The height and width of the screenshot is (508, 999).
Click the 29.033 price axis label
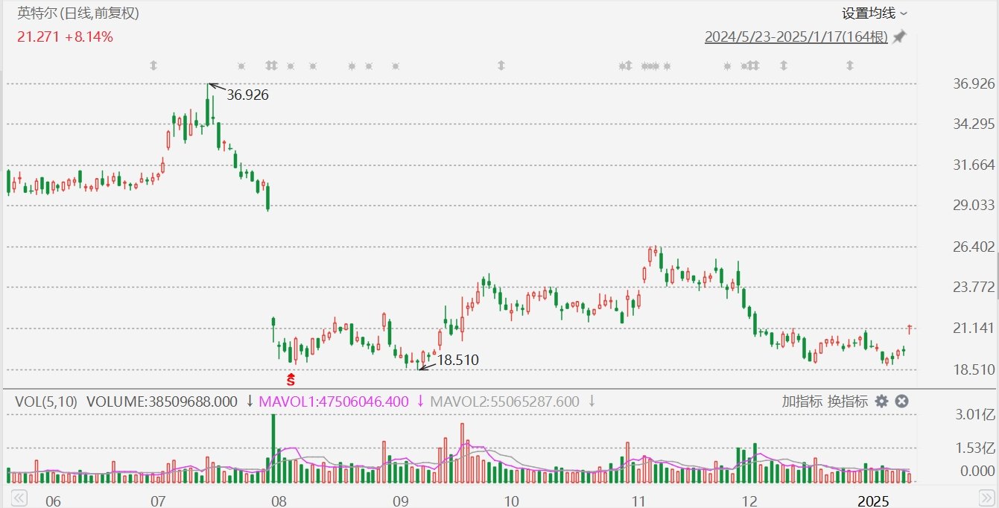tap(974, 205)
